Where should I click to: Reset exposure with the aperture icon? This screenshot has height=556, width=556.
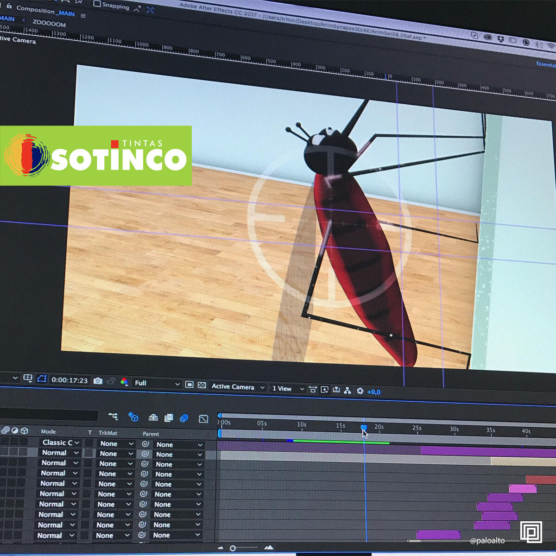360,391
